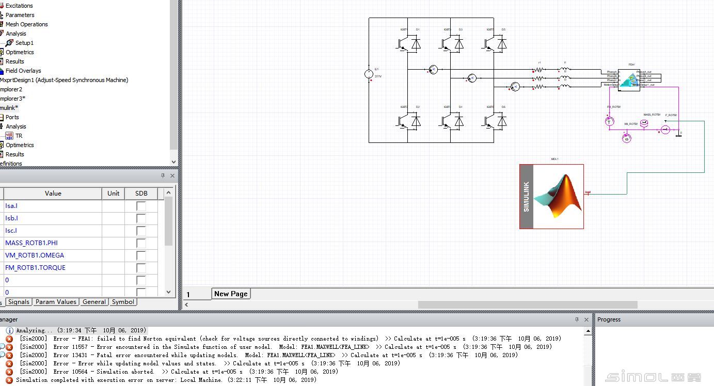714x386 pixels.
Task: Toggle SDB checkbox for Isb.I
Action: point(141,218)
